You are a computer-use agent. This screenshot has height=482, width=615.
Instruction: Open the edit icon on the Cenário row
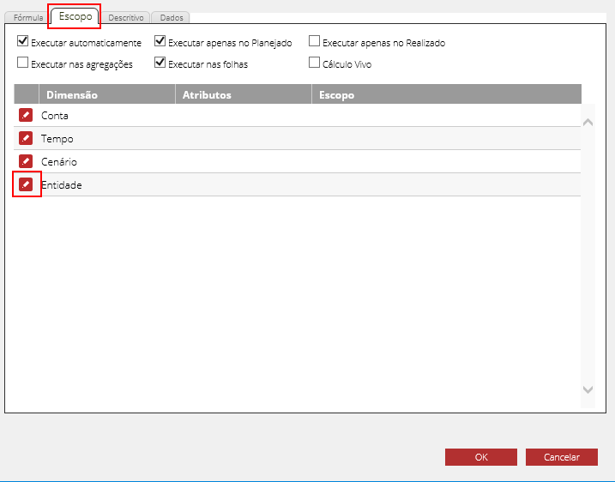click(x=26, y=161)
